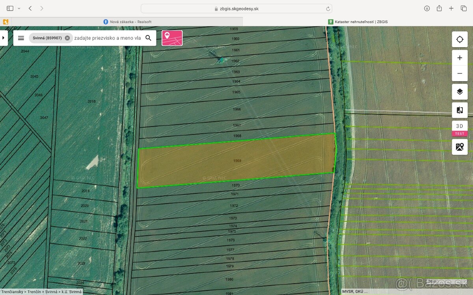
Task: Open the hamburger menu in search bar
Action: coord(21,38)
